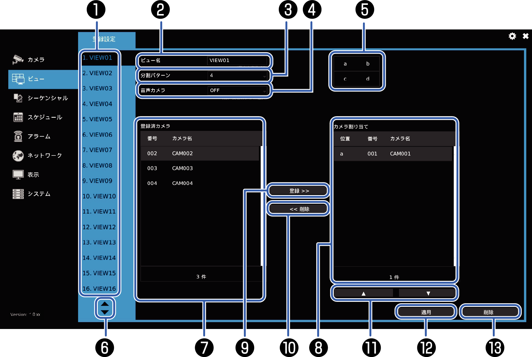Click カメラ割り当て list scrollbar
This screenshot has width=532, height=357.
[455, 206]
